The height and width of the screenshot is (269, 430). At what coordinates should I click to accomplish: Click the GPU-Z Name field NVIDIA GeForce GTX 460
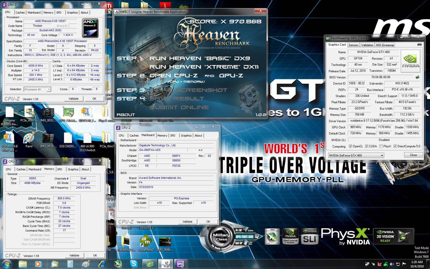(x=373, y=52)
